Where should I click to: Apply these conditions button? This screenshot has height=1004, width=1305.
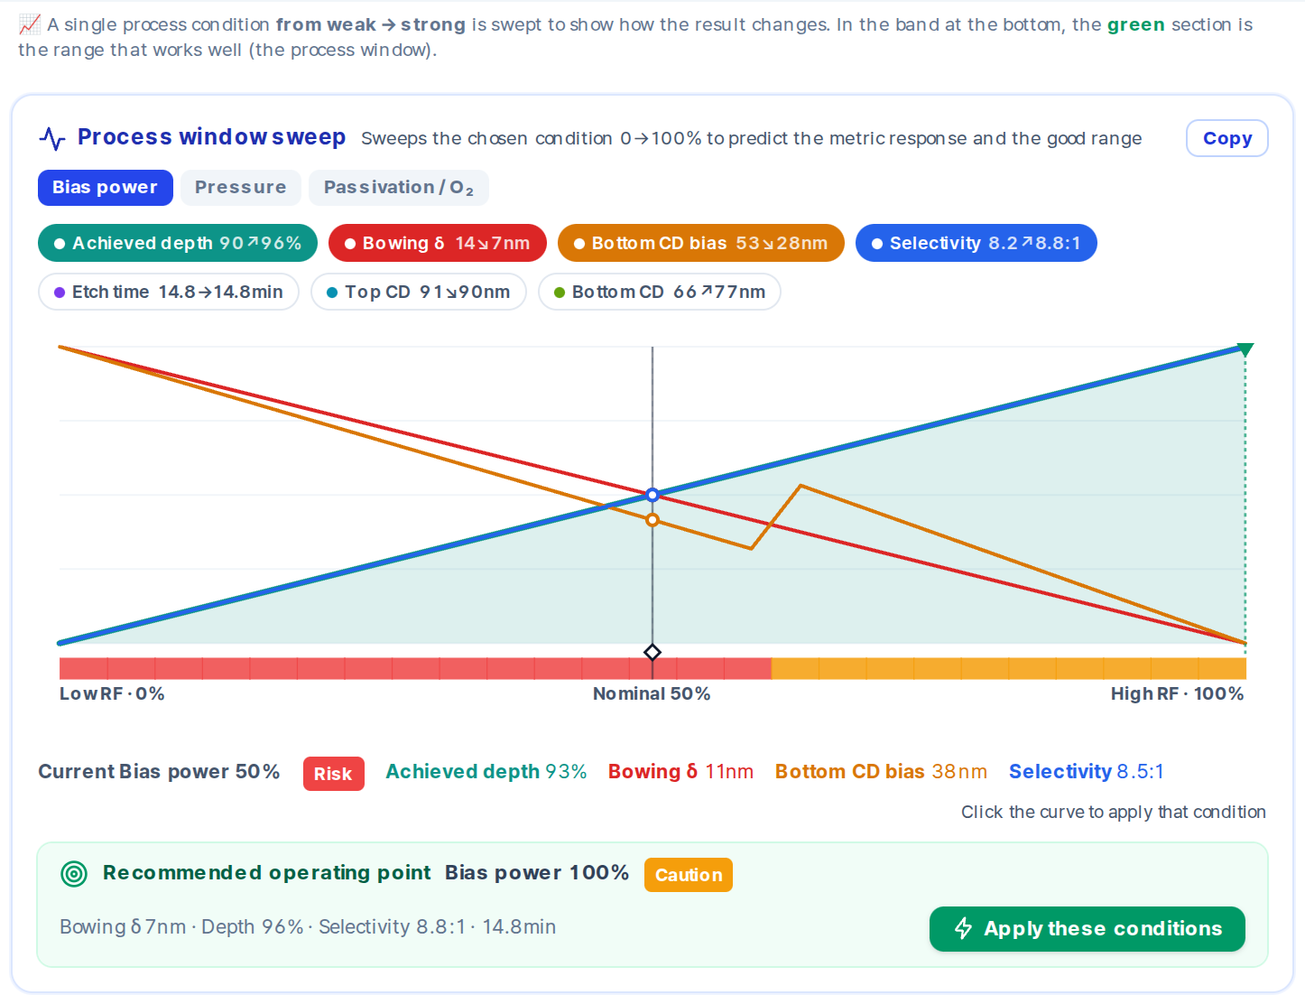click(1087, 929)
